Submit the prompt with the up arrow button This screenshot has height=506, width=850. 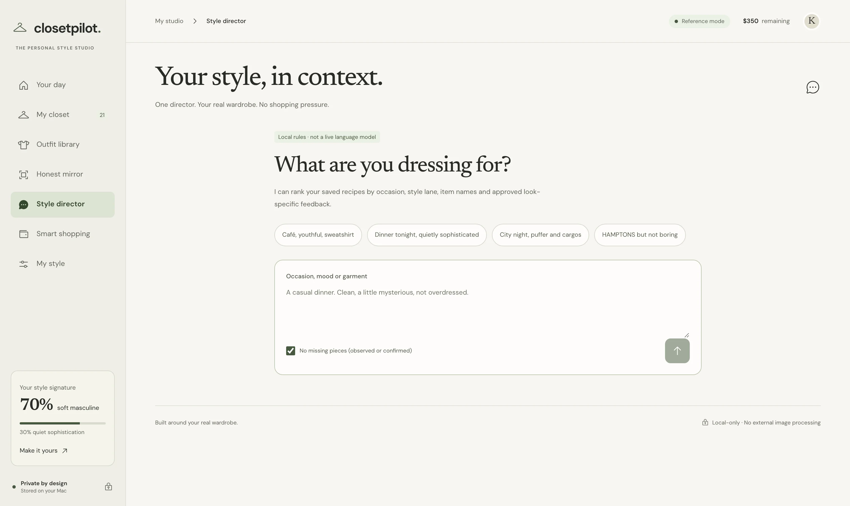pyautogui.click(x=677, y=351)
